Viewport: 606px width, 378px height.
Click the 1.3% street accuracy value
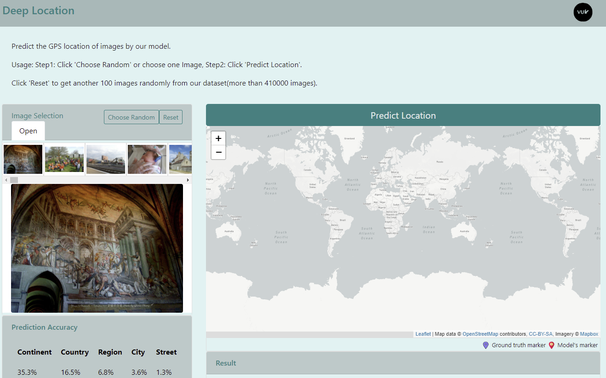pyautogui.click(x=164, y=372)
